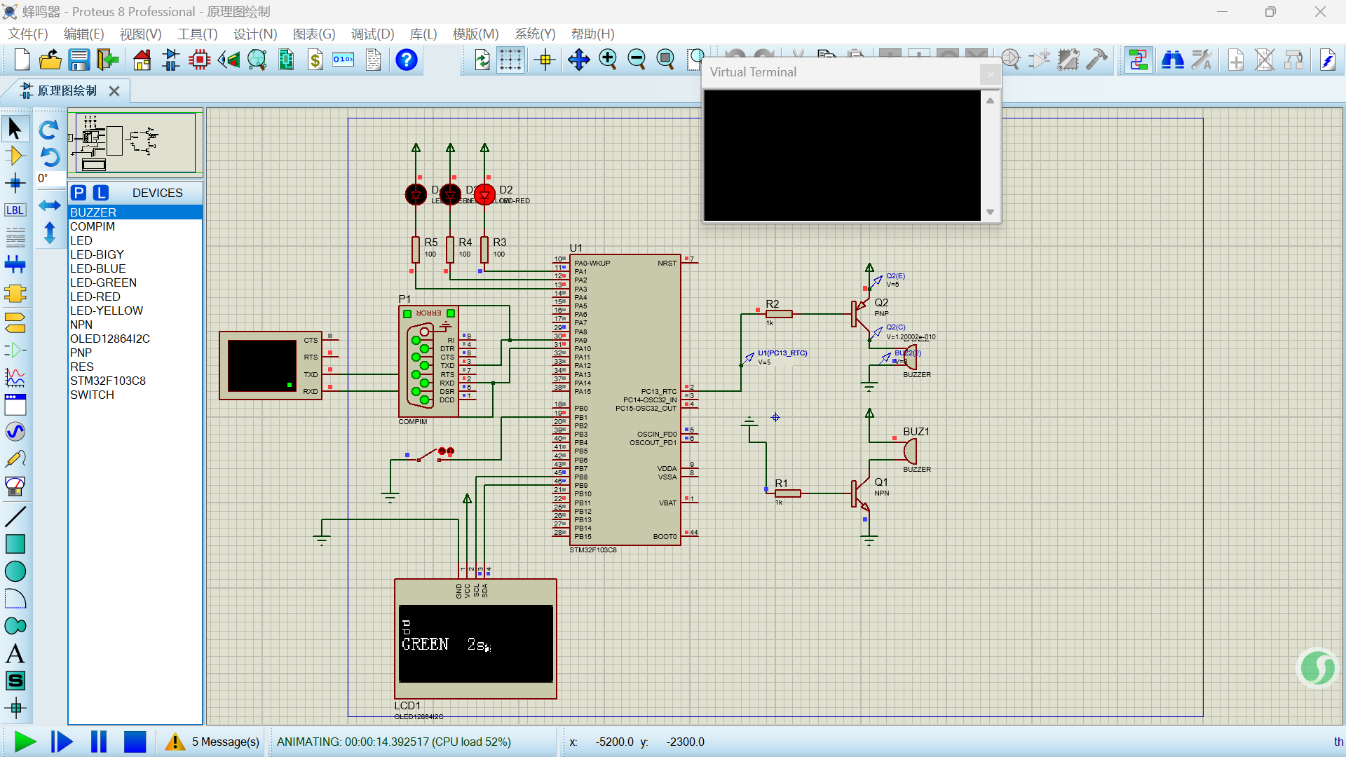Select the 2D Graphics Circle tool

click(15, 571)
